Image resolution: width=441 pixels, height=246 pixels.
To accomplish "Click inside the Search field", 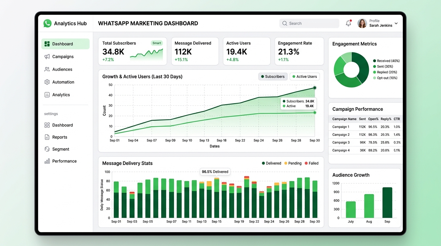I will point(309,23).
